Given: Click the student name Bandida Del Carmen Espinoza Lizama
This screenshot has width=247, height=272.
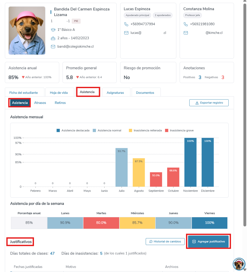Looking at the screenshot, I should [x=82, y=12].
